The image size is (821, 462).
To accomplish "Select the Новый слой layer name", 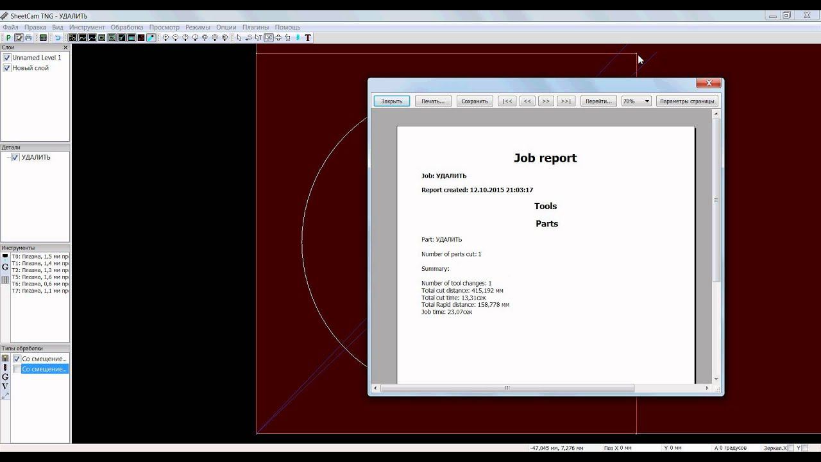I will tap(30, 68).
